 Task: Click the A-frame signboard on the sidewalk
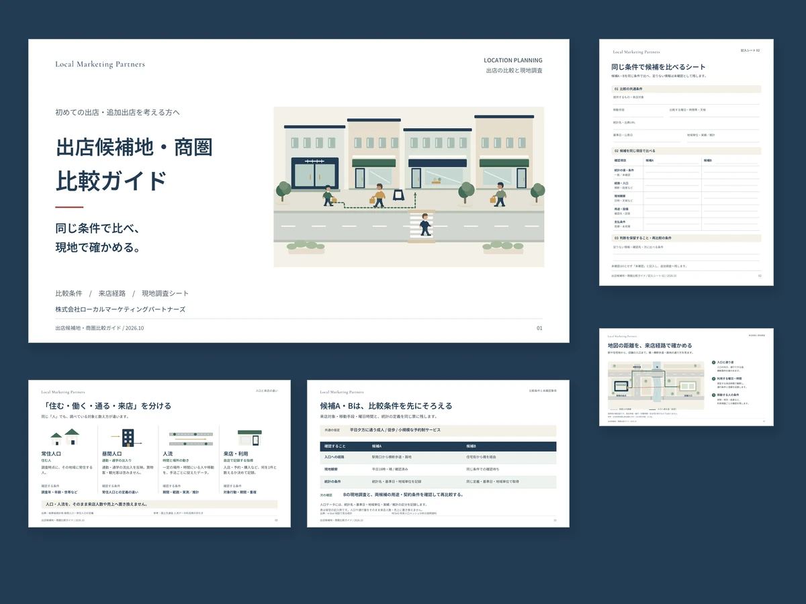398,196
